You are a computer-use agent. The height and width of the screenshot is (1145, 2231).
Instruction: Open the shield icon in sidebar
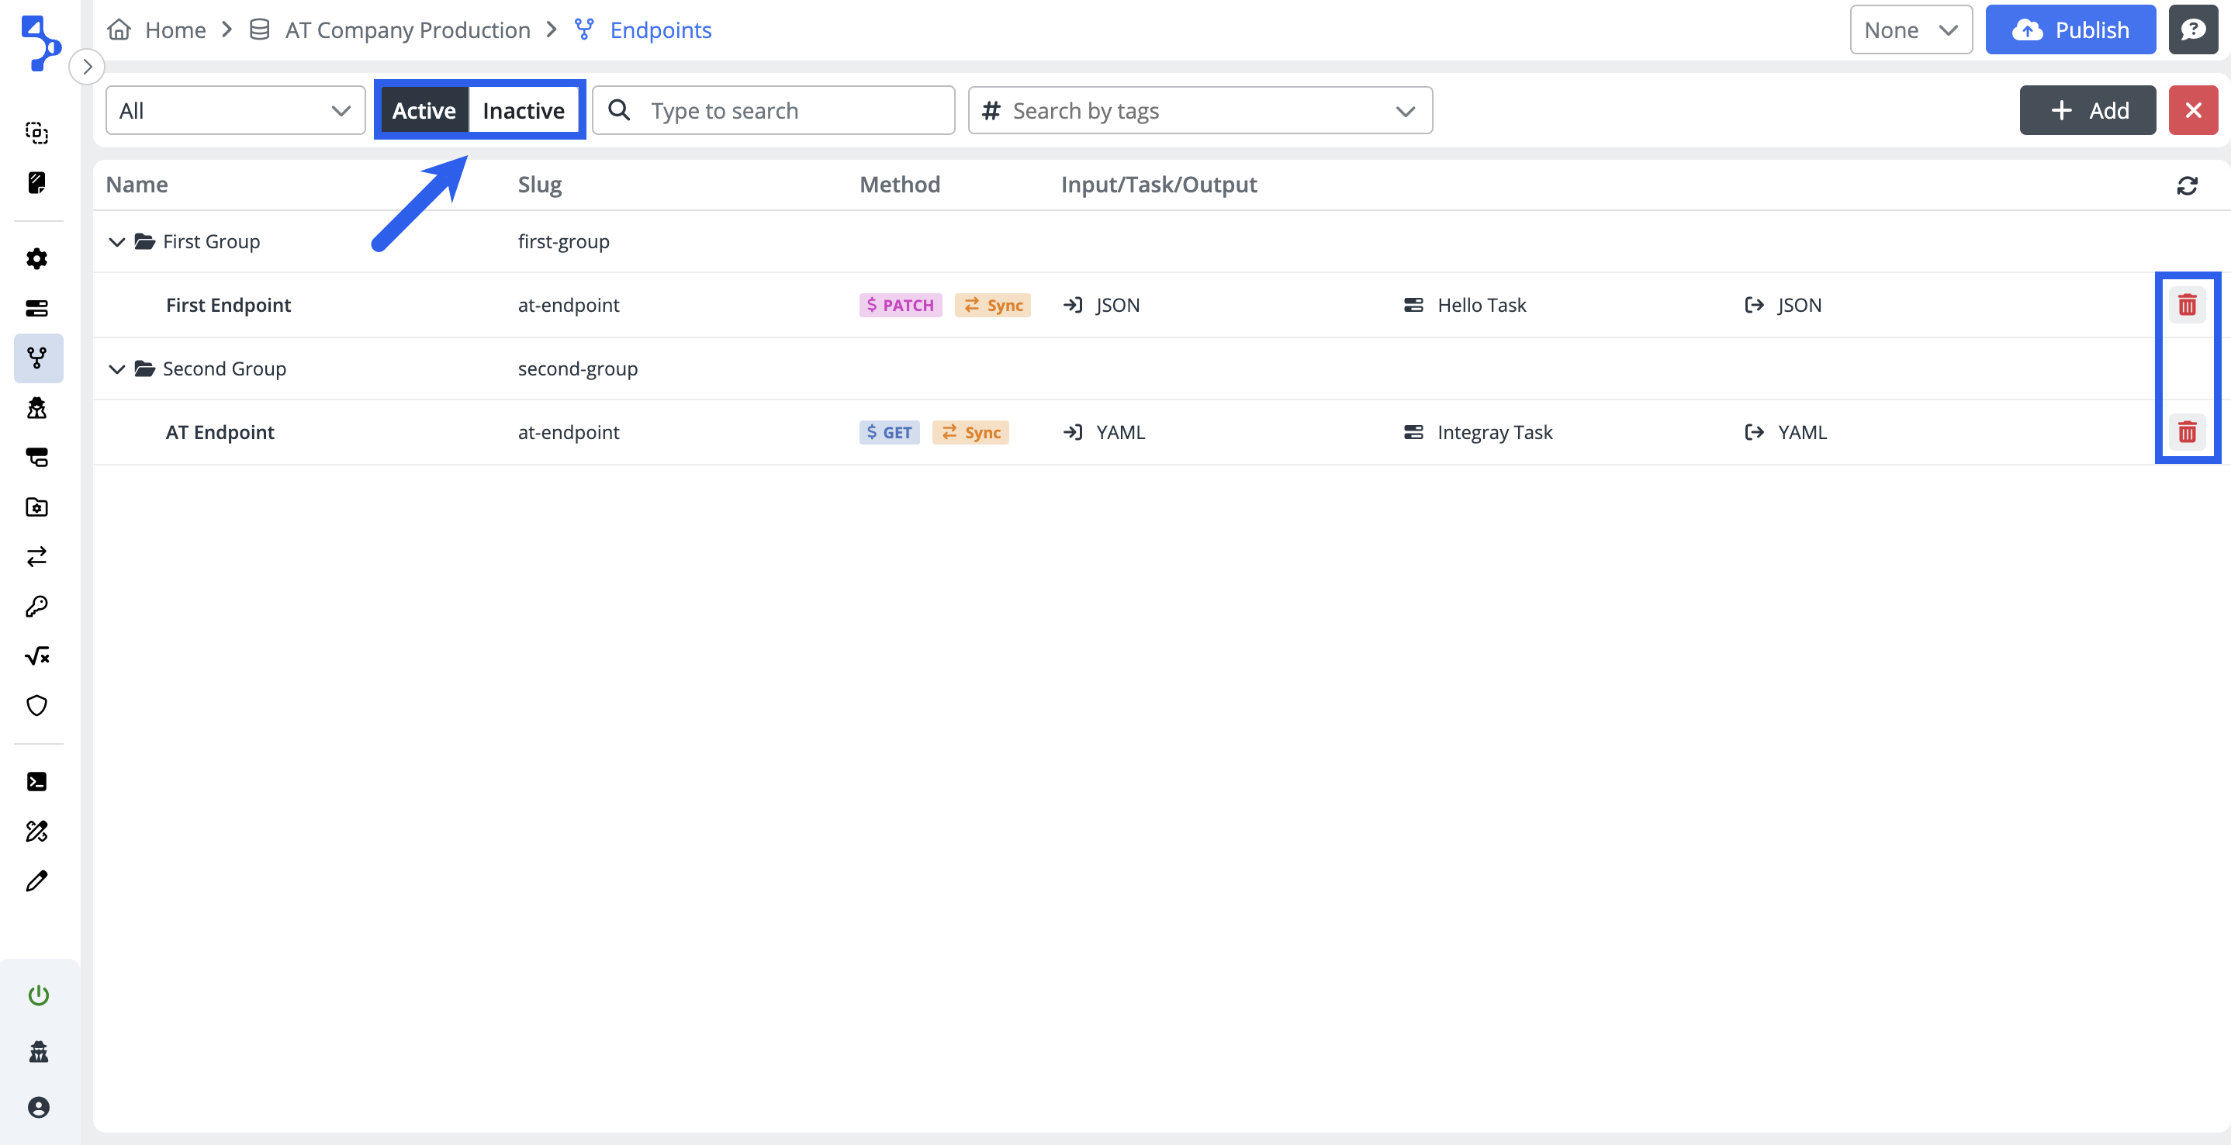(36, 706)
